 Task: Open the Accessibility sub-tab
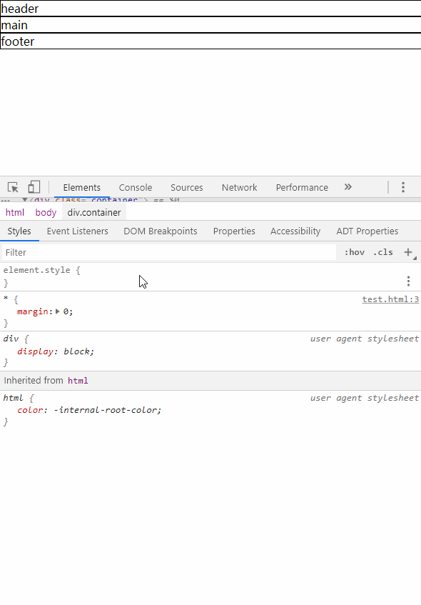pyautogui.click(x=295, y=231)
